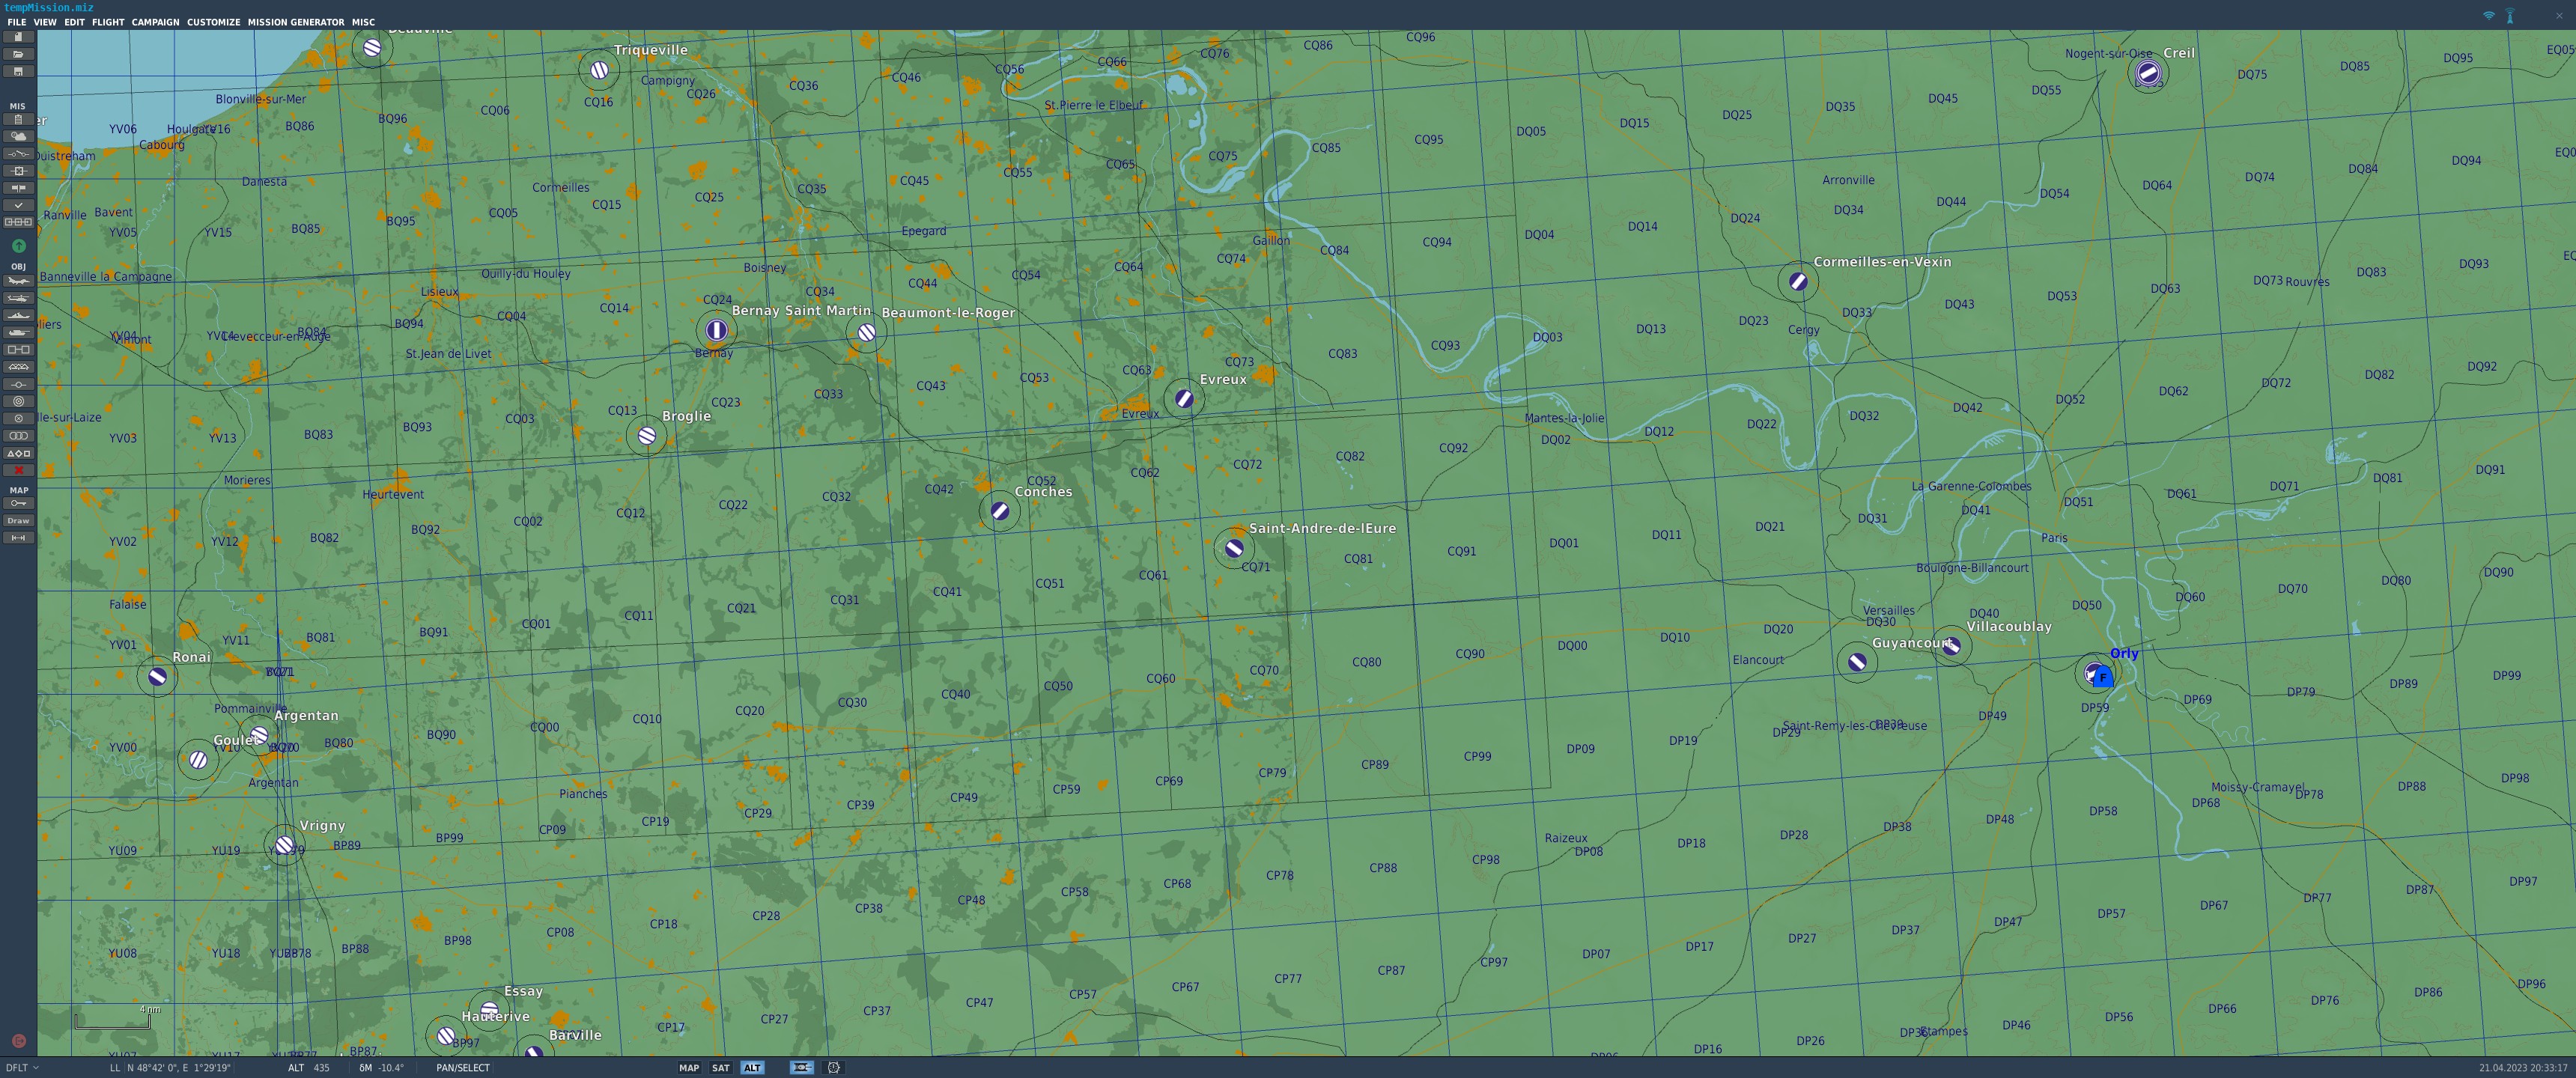Click the tower antenna icon at top right
Screen dimensions: 2576x1078
tap(2510, 15)
